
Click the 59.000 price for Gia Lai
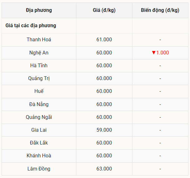pyautogui.click(x=104, y=130)
